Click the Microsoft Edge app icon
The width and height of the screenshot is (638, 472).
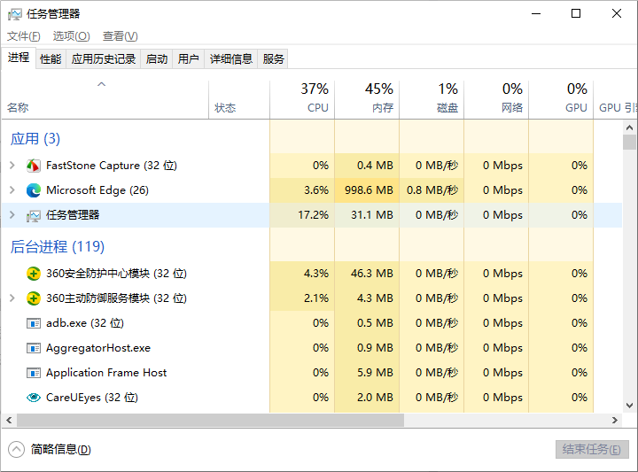pyautogui.click(x=34, y=190)
